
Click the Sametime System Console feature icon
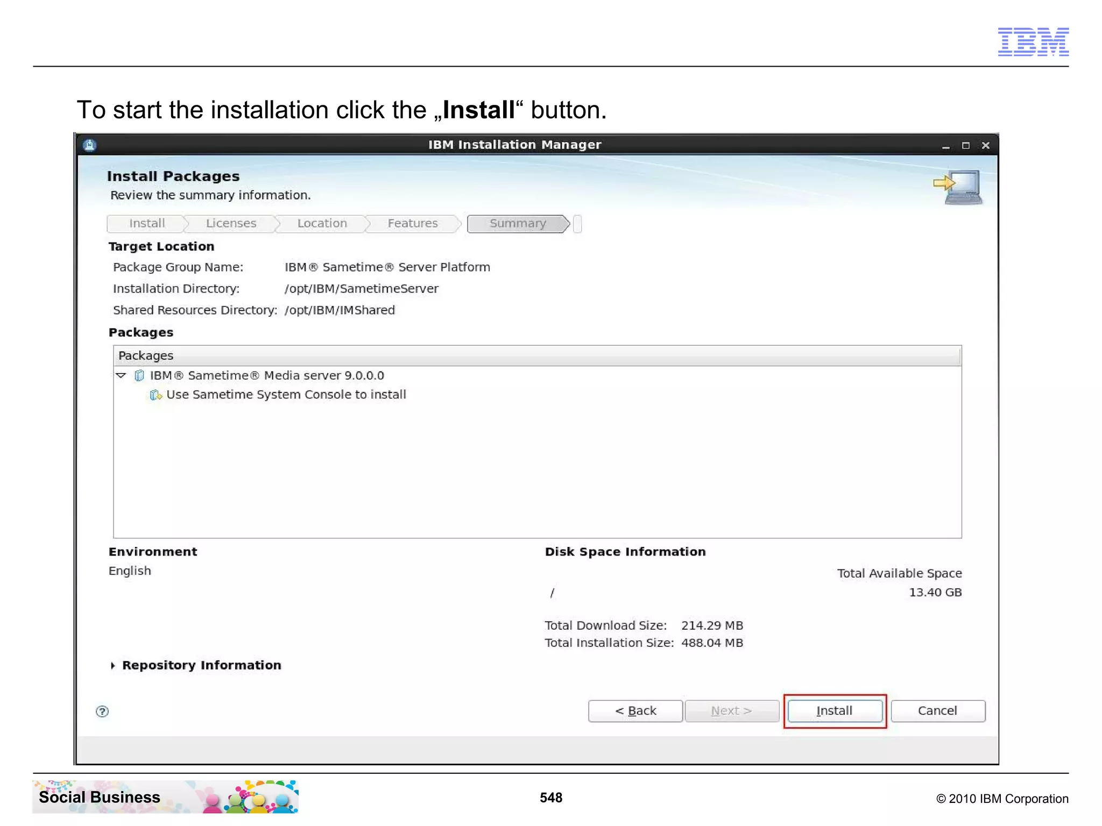156,395
